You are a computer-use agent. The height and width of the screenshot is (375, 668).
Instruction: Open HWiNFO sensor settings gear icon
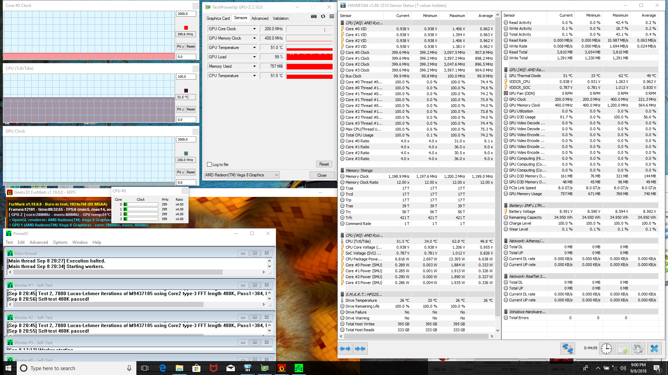(x=638, y=348)
